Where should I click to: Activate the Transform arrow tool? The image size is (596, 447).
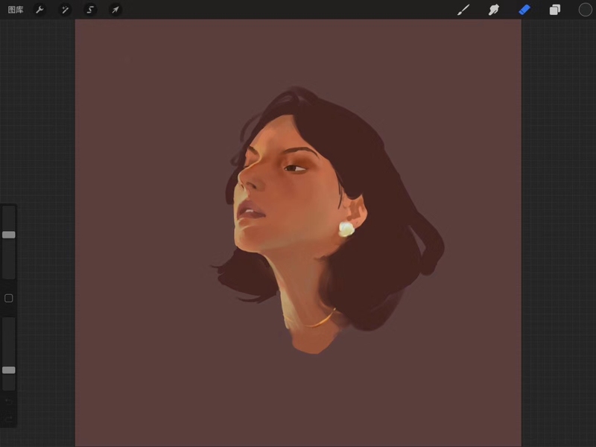pos(115,10)
